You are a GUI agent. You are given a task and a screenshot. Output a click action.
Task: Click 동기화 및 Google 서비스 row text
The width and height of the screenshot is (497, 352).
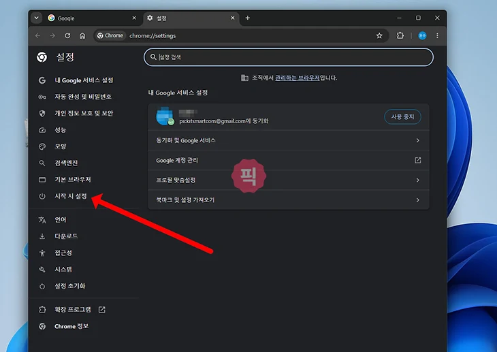pyautogui.click(x=186, y=140)
